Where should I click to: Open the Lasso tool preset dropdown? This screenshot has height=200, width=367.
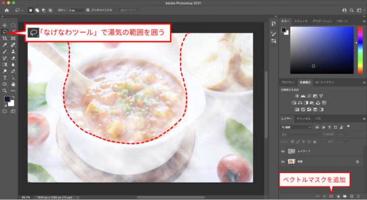click(19, 10)
